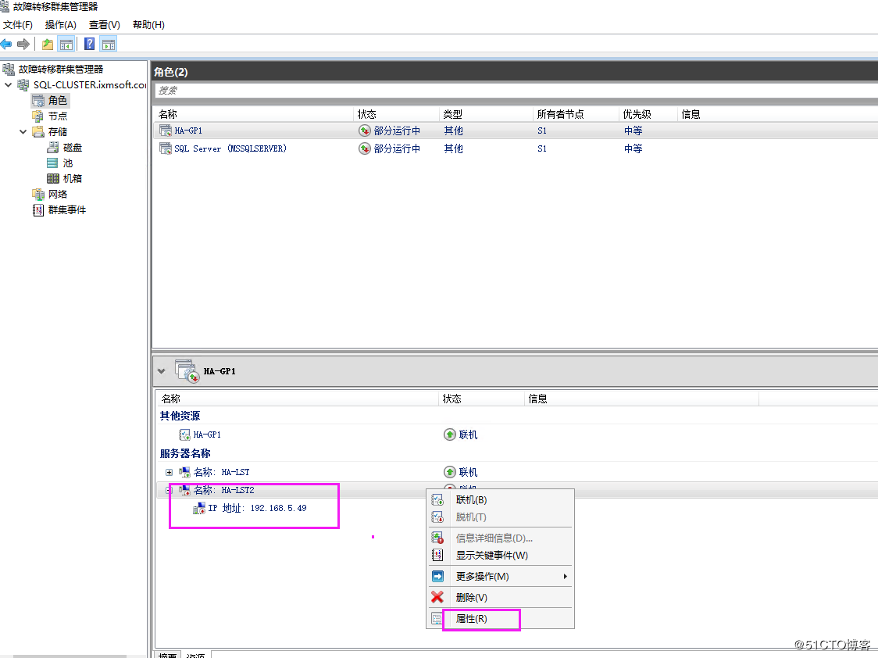
Task: Switch to the 资源 tab at bottom
Action: coord(195,655)
